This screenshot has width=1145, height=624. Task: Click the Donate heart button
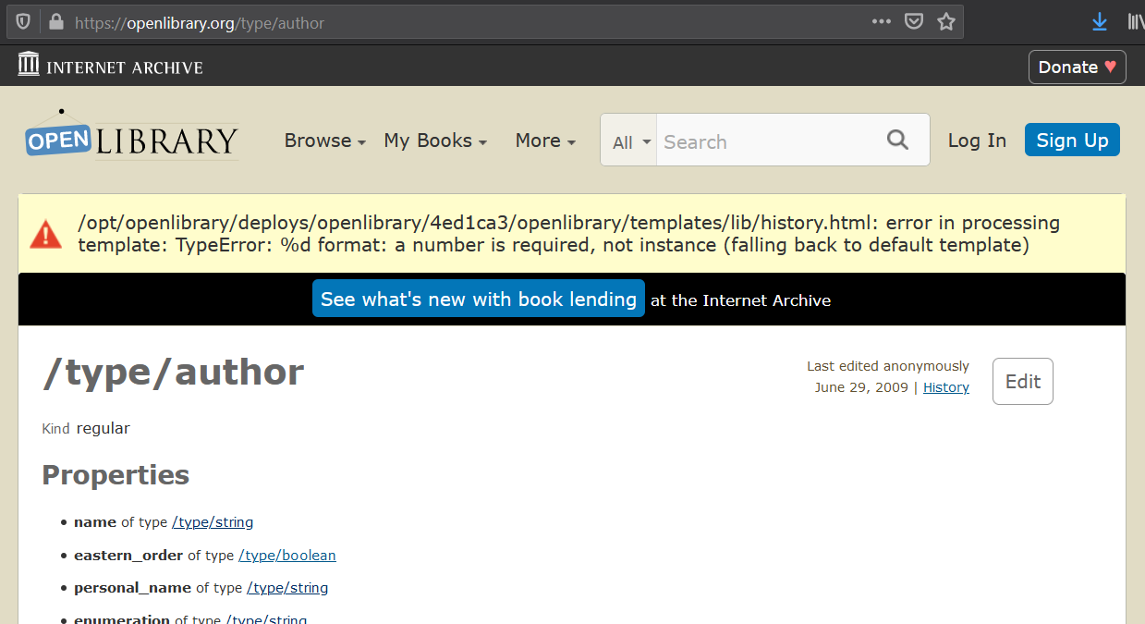[1077, 67]
